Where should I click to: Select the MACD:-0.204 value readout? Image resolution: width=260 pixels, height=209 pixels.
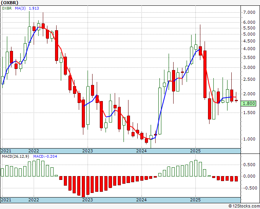pos(45,157)
